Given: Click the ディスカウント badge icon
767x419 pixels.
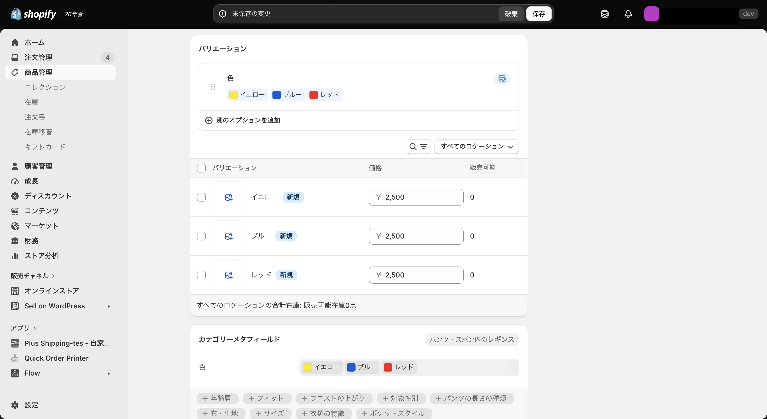Looking at the screenshot, I should click(x=15, y=196).
